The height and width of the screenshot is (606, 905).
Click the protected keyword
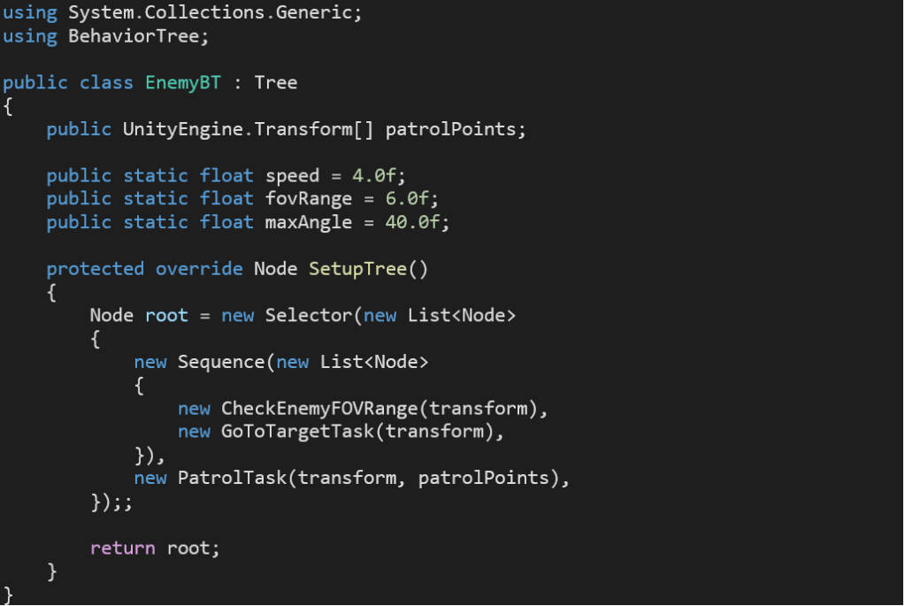(x=96, y=269)
